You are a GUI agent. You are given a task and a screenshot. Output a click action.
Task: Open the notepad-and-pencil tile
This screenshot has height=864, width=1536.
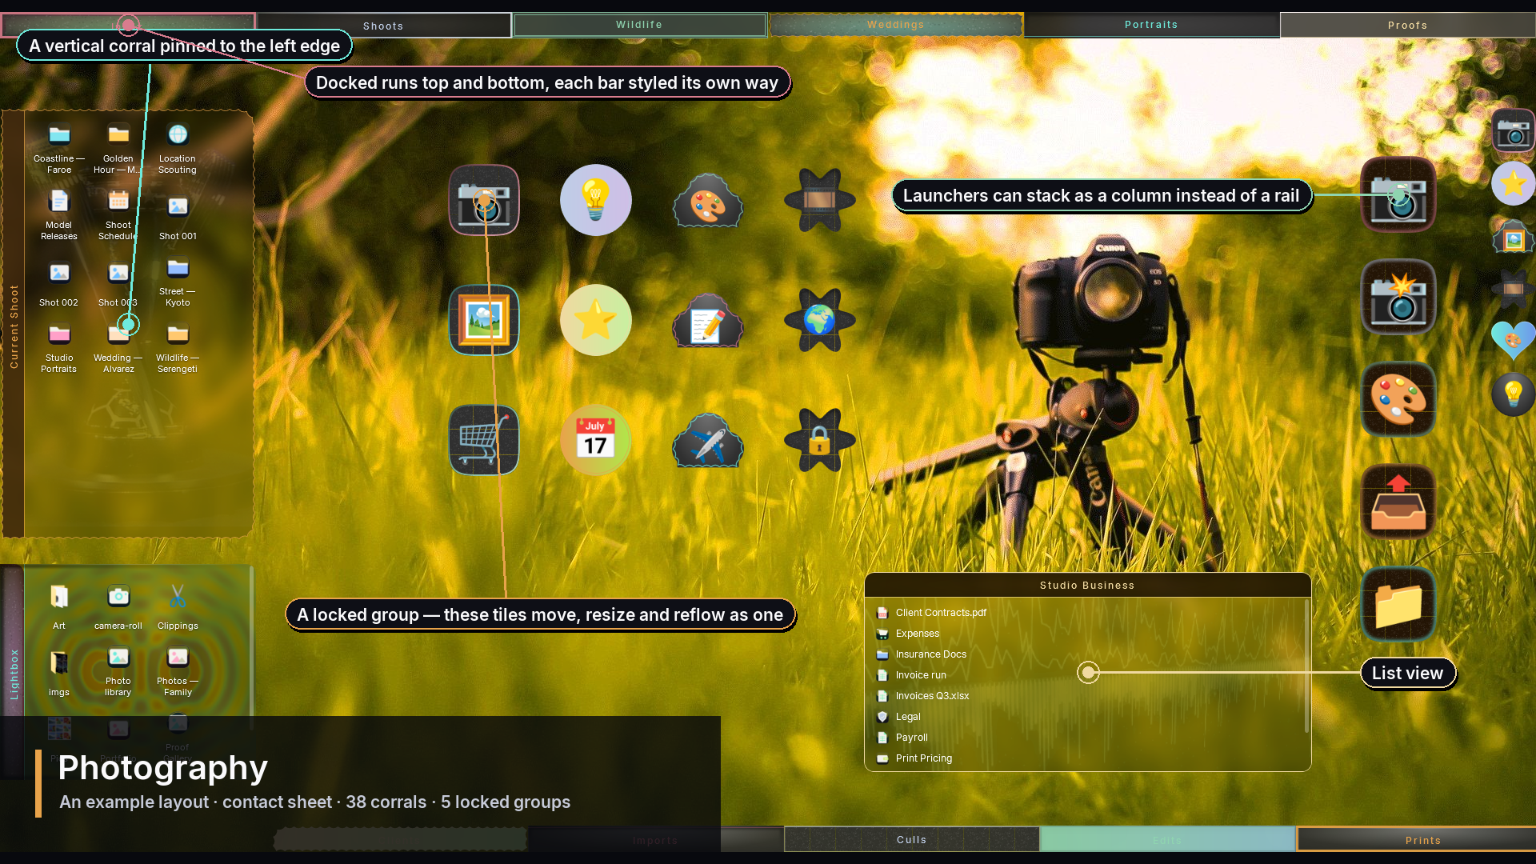click(708, 320)
